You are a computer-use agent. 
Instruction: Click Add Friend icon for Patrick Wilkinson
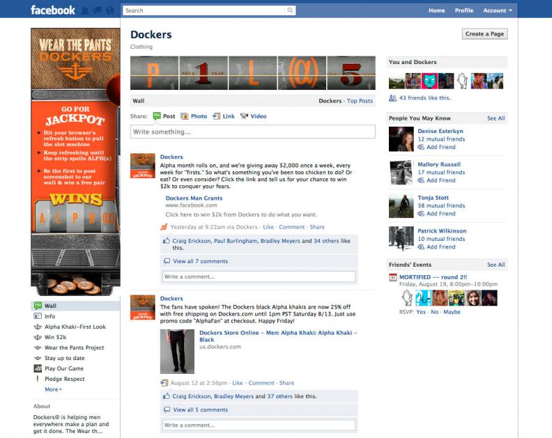point(421,247)
